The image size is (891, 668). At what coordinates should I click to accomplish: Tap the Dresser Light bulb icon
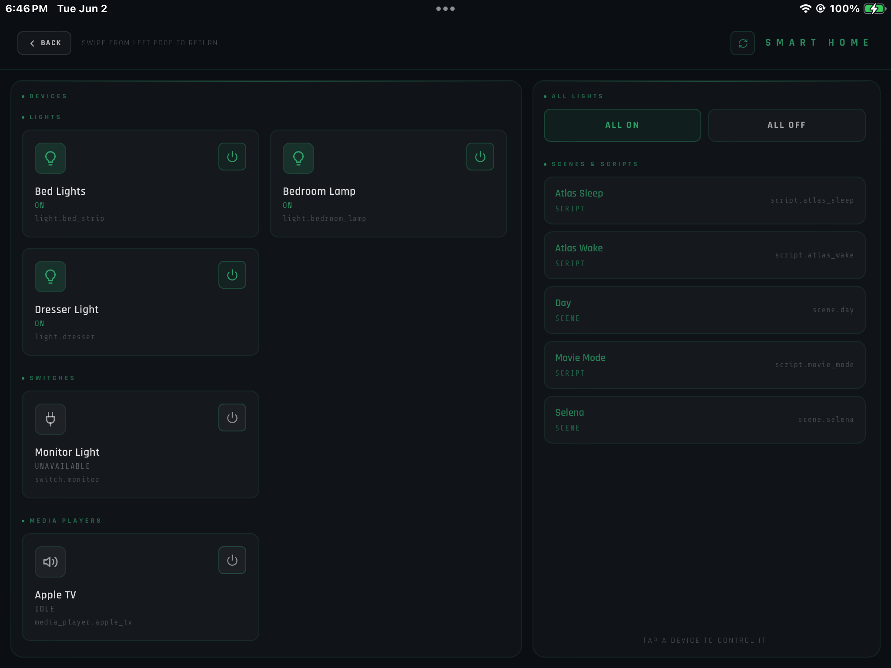coord(50,276)
